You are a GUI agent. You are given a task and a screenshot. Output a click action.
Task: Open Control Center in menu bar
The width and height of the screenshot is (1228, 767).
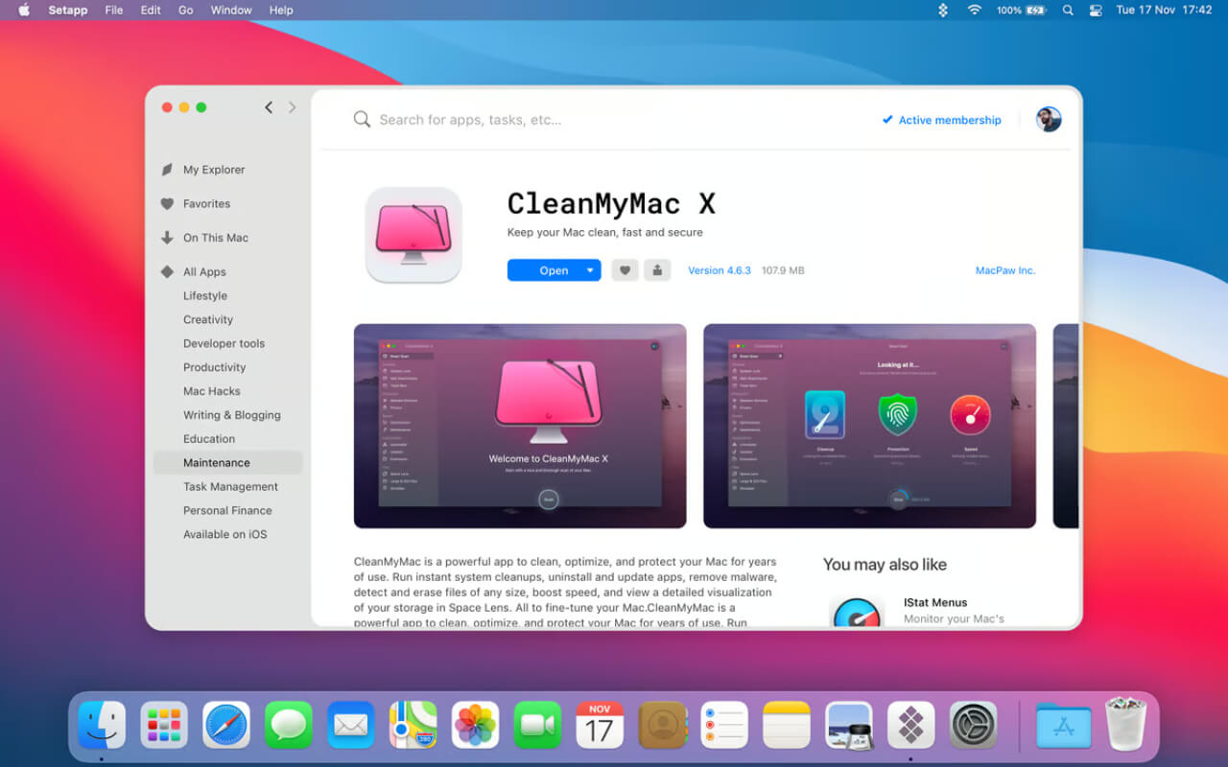pos(1096,11)
